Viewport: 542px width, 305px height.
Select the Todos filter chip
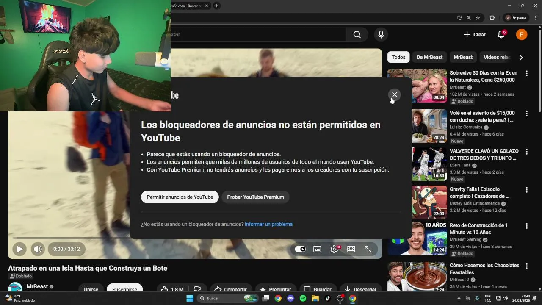398,57
